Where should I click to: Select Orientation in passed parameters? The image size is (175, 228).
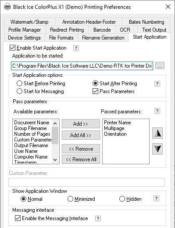115,134
